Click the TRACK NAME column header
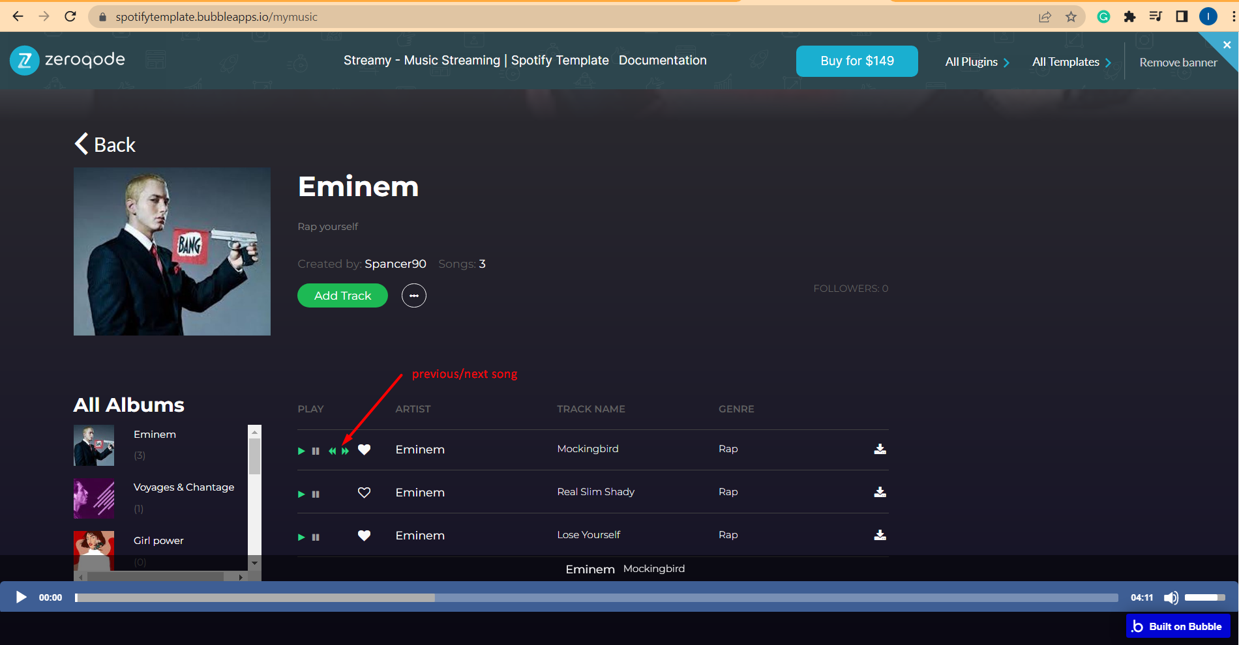 point(591,409)
